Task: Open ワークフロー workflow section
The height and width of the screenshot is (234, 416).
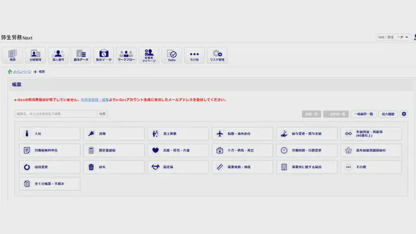Action: tap(126, 55)
